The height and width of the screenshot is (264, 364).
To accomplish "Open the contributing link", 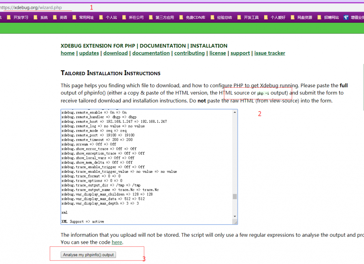I will (189, 53).
